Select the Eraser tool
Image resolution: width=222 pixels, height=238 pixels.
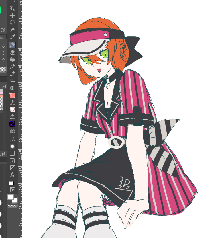pos(12,52)
